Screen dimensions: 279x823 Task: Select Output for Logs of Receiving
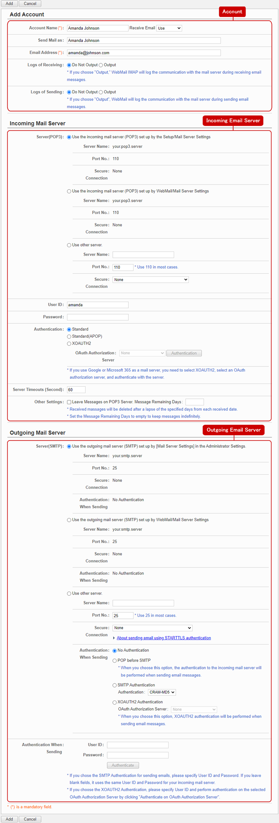pos(101,65)
